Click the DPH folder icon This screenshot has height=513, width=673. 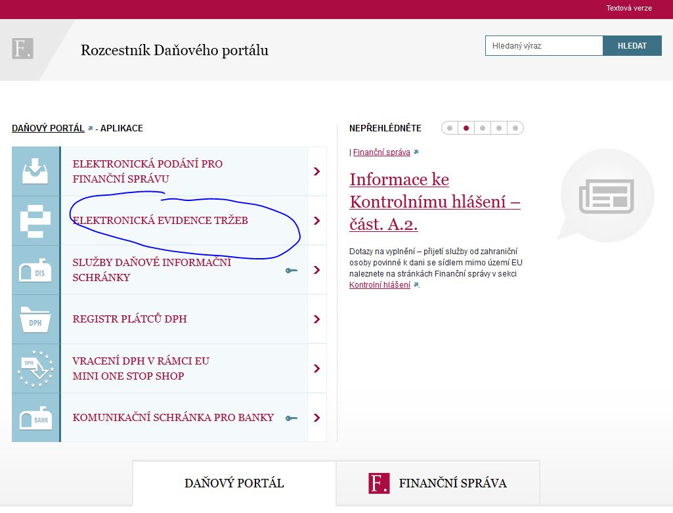(x=35, y=319)
